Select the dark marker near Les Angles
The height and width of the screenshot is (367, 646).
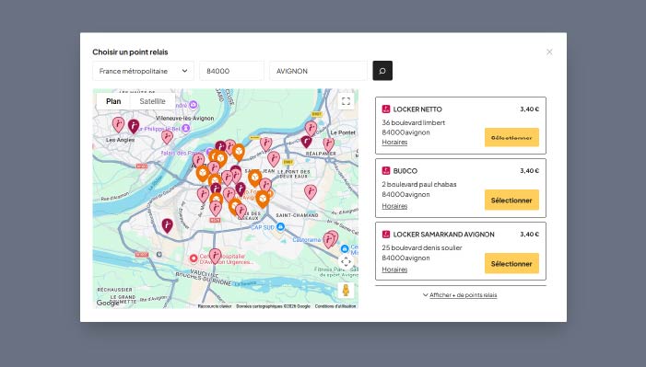pos(134,126)
